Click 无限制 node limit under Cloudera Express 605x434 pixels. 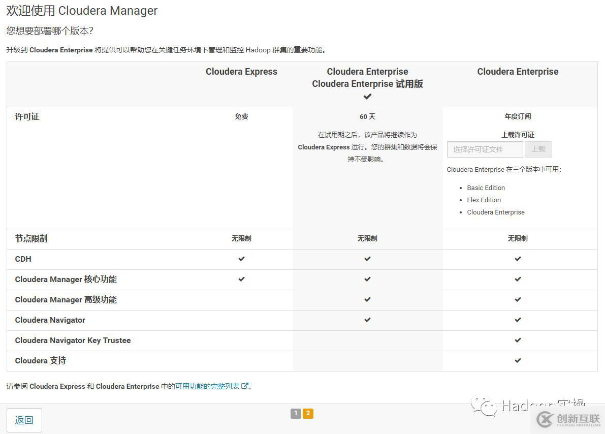click(x=241, y=239)
